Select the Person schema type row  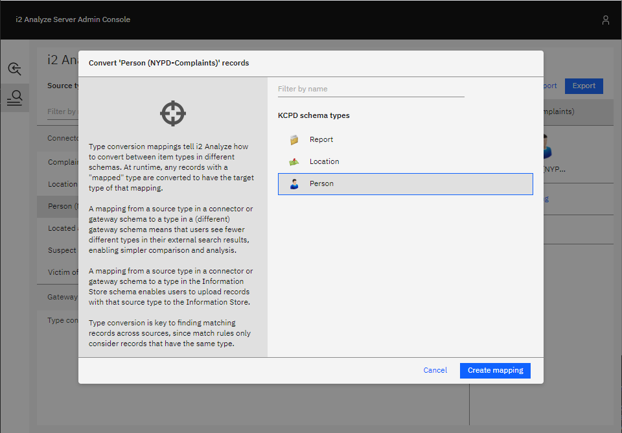click(405, 184)
